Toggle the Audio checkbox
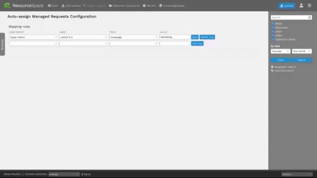 (272, 35)
